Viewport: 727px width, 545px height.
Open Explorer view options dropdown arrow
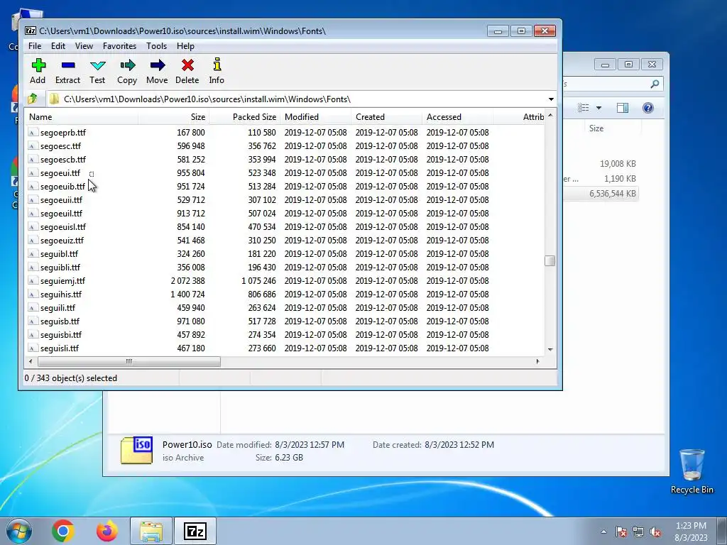click(598, 108)
